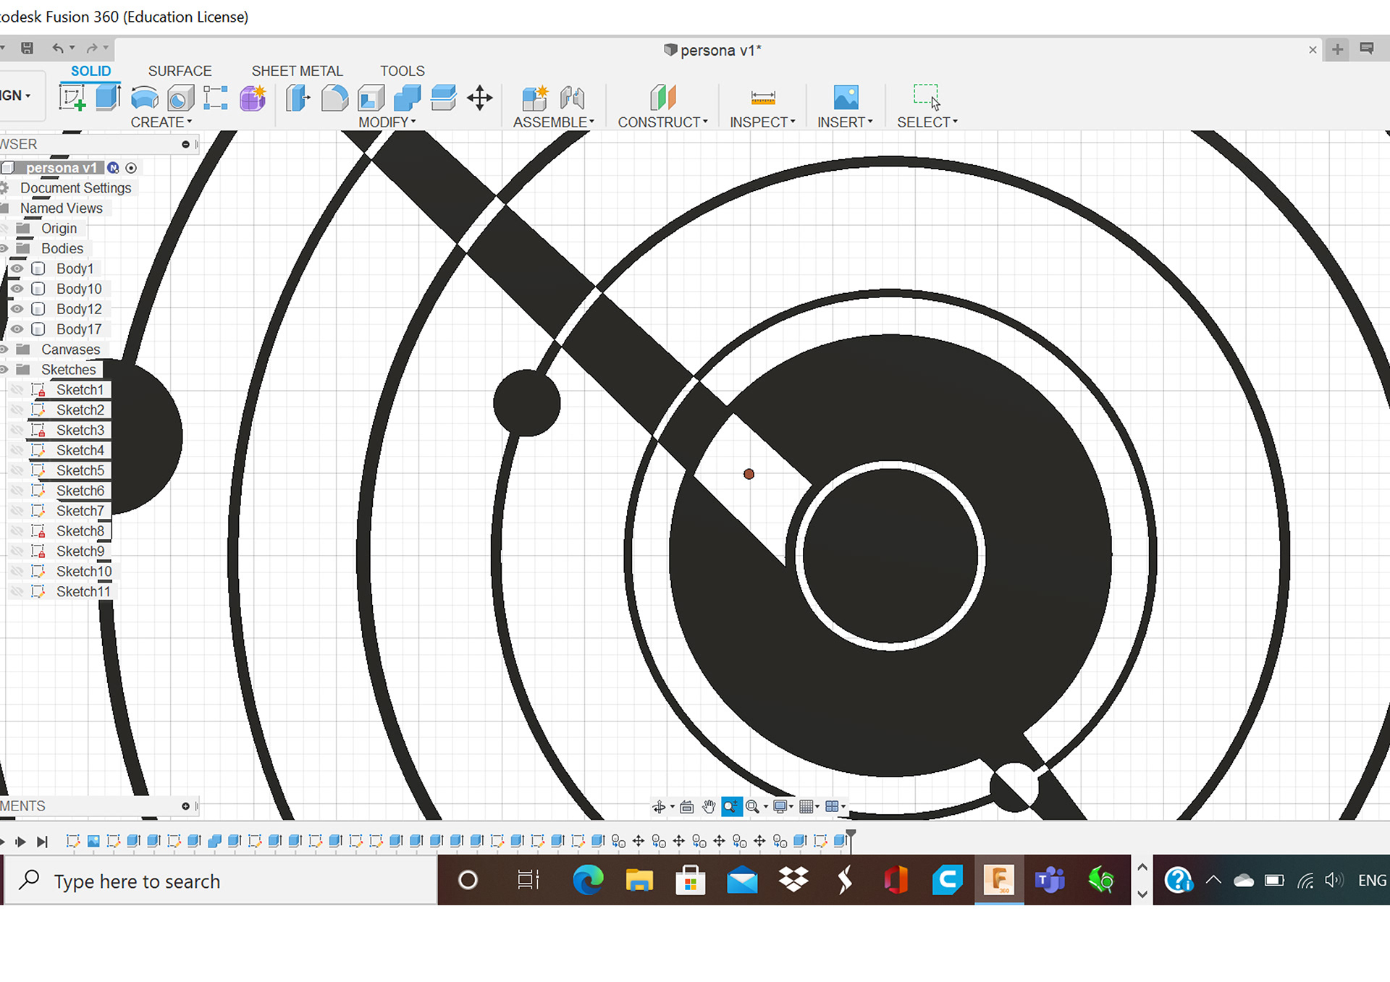The height and width of the screenshot is (982, 1390).
Task: Select the Joint tool
Action: click(572, 98)
